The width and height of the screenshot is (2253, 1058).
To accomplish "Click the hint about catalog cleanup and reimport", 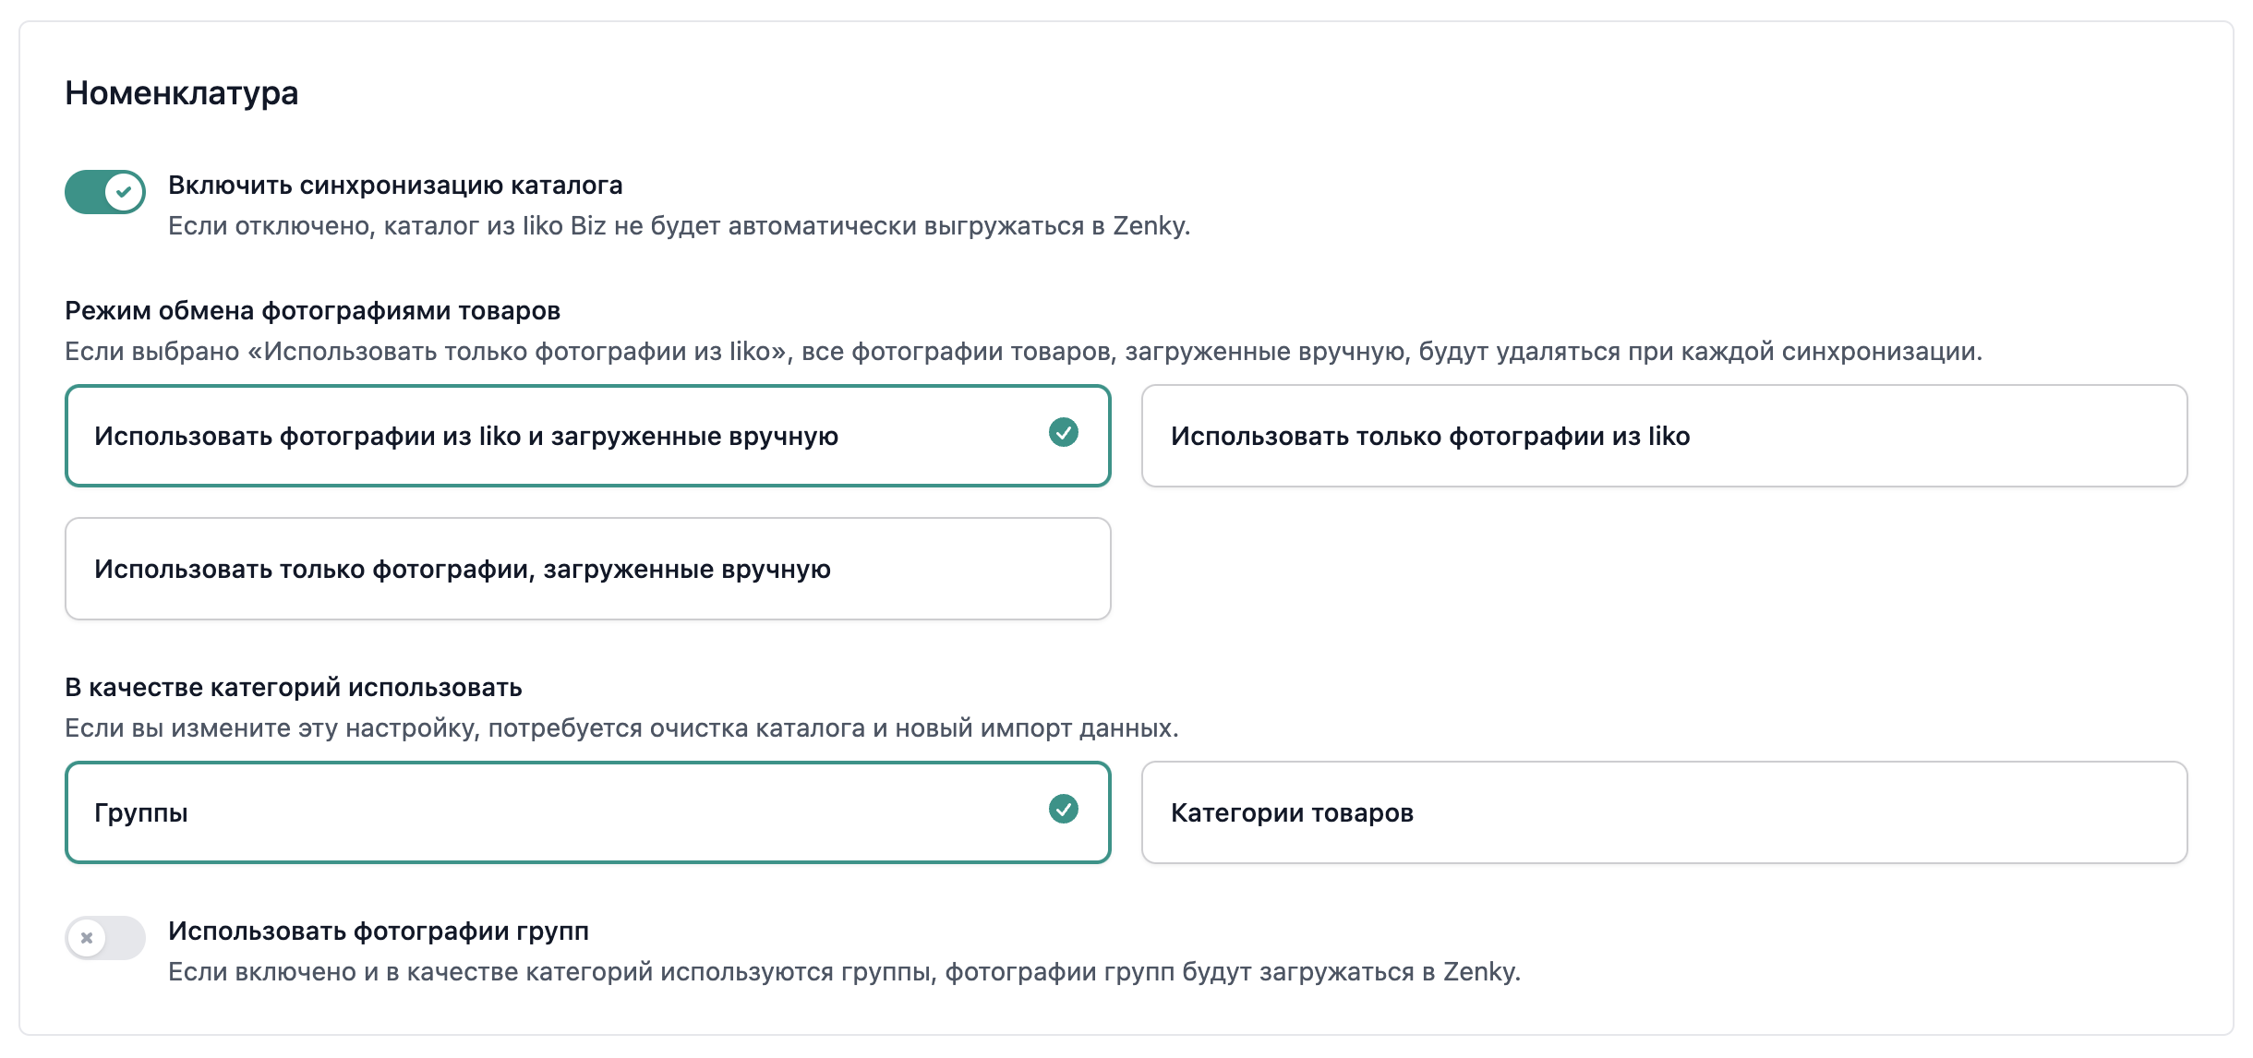I will tap(621, 728).
